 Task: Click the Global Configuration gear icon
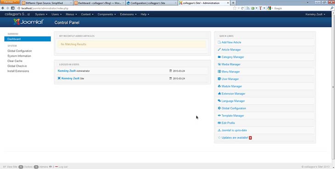pos(219,108)
